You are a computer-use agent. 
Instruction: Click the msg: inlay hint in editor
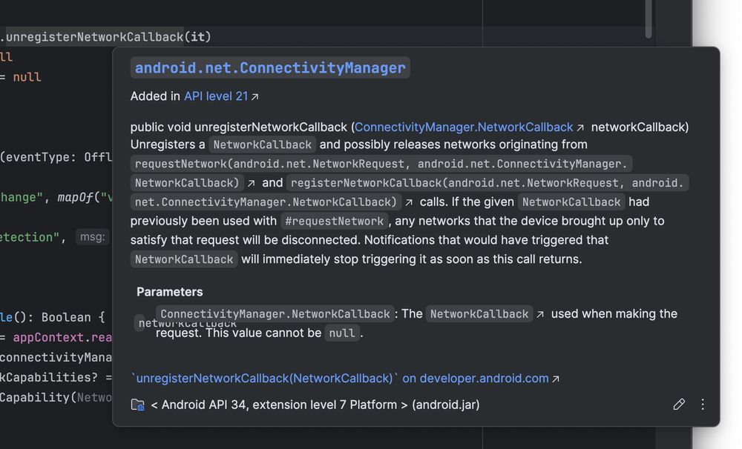point(93,237)
